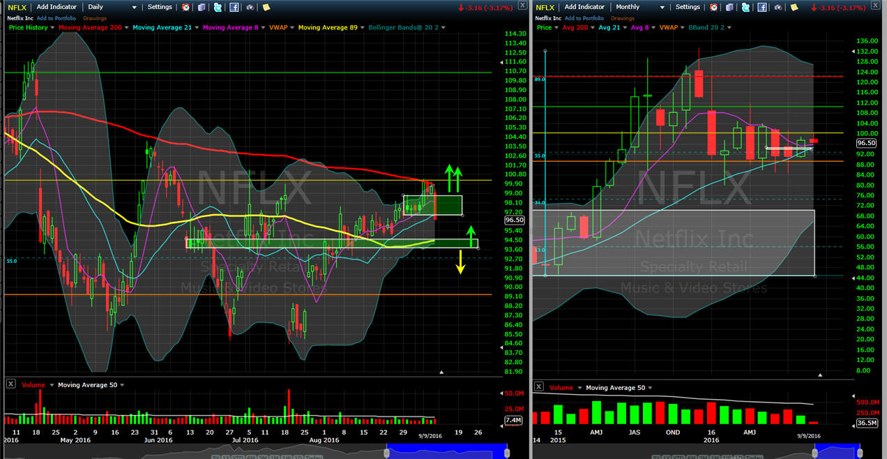Click the daily chart time range slider handle

[387, 453]
